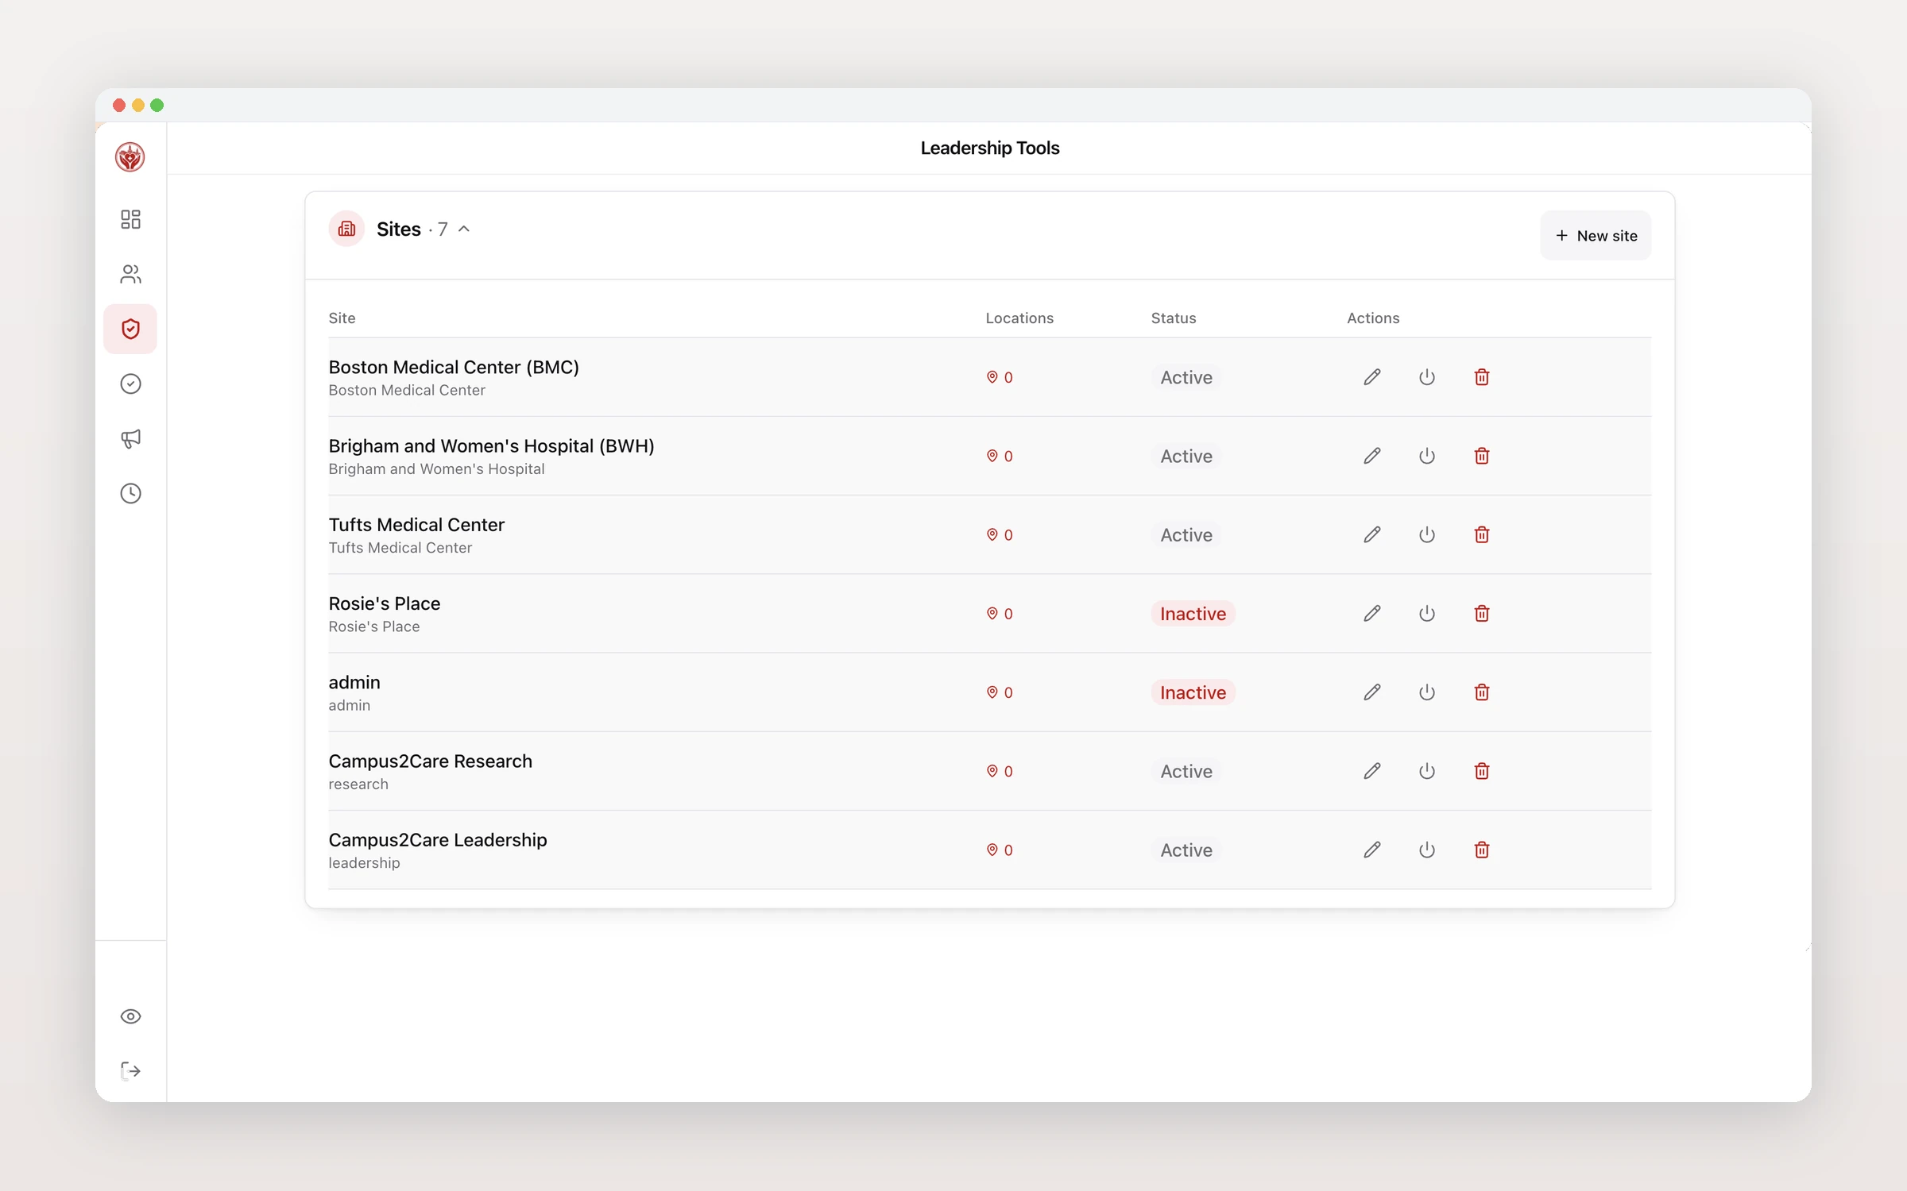The image size is (1907, 1191).
Task: Click Active status for Tufts Medical Center
Action: click(x=1186, y=535)
